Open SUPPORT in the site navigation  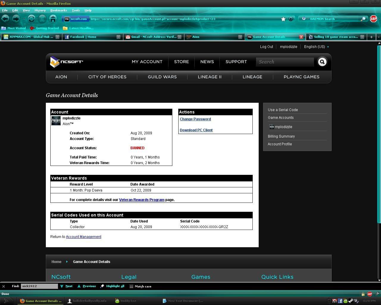236,62
